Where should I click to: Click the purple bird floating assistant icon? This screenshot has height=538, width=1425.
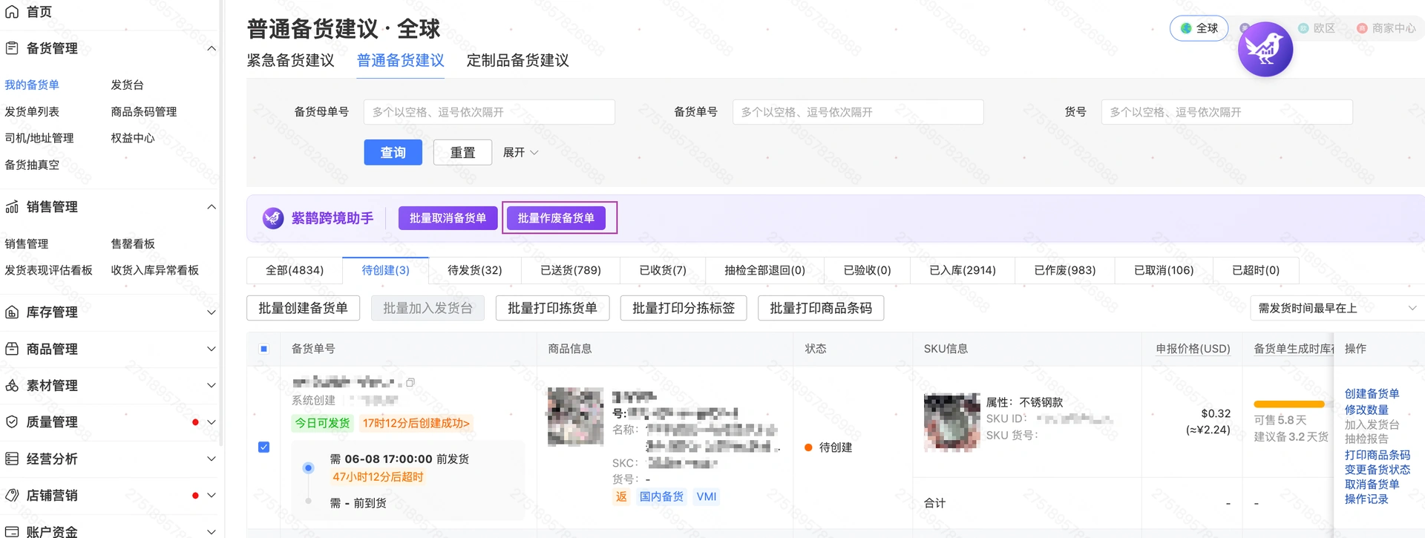tap(1265, 49)
